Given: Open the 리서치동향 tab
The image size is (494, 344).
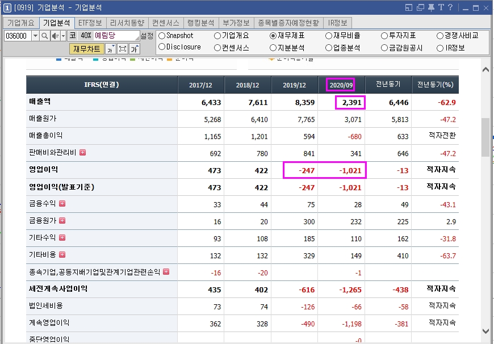Looking at the screenshot, I should [x=127, y=23].
